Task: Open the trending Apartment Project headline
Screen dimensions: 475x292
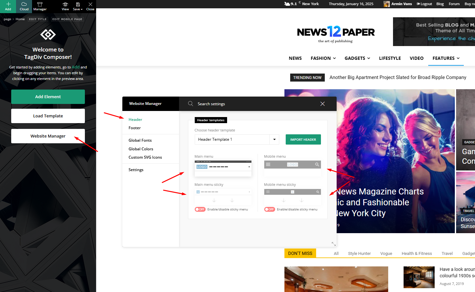Action: 398,77
